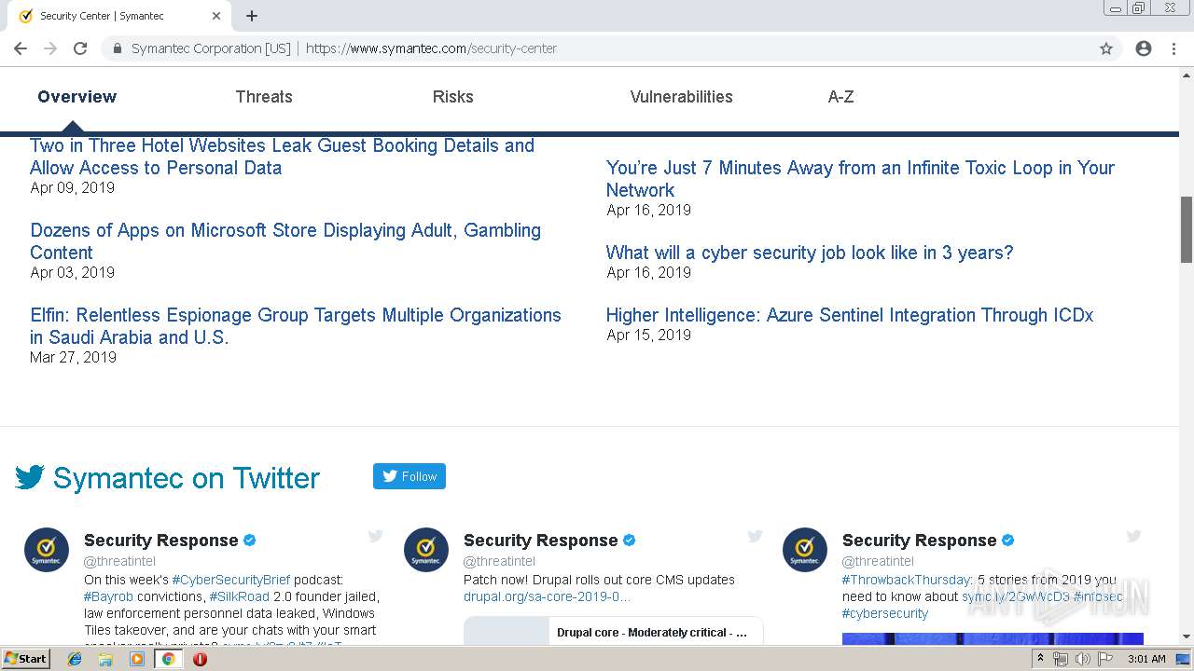Open Drupal core Moderately critical card

click(614, 631)
